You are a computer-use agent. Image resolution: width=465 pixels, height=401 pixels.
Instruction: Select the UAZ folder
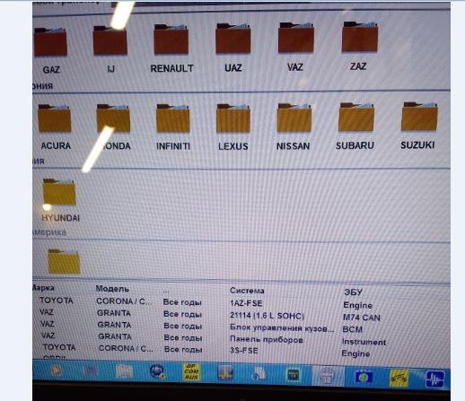tap(233, 48)
